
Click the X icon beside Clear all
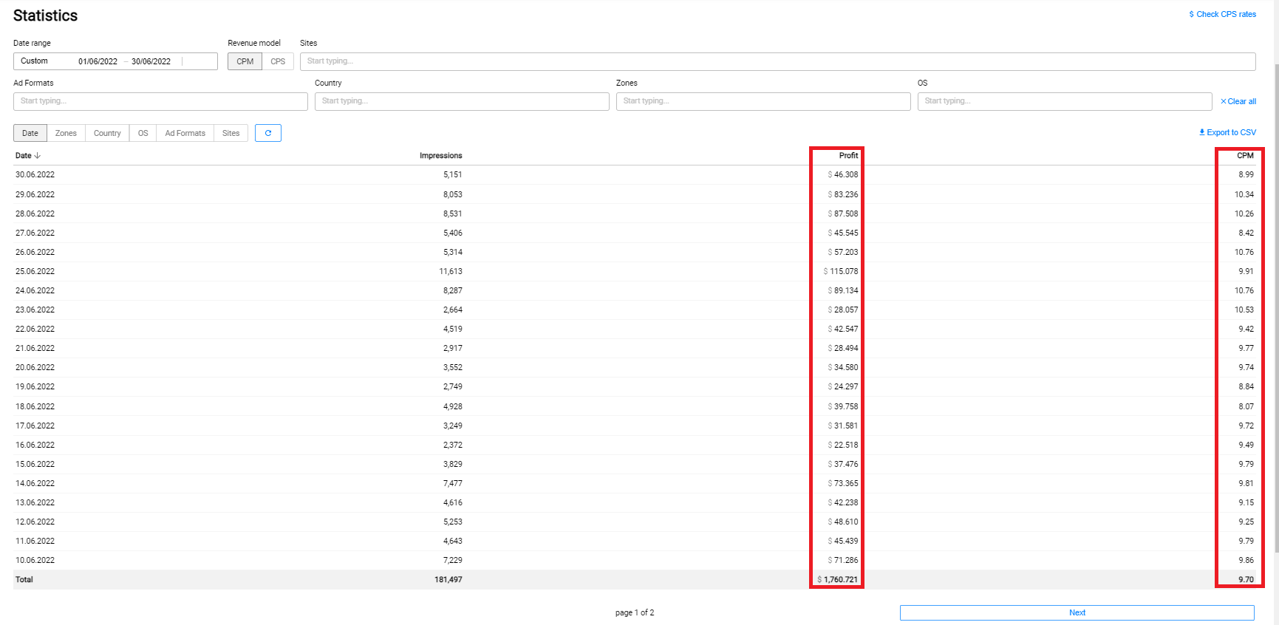click(1223, 101)
